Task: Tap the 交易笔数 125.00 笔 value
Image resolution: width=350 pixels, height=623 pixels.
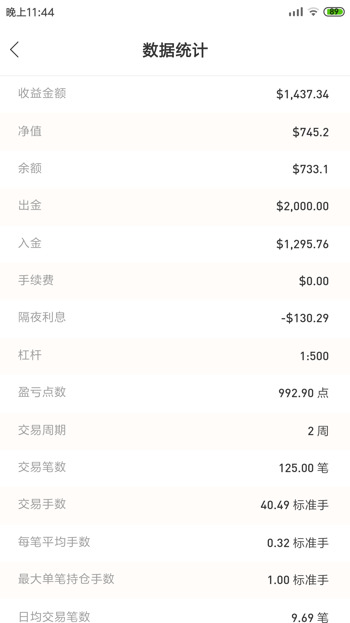Action: 304,468
